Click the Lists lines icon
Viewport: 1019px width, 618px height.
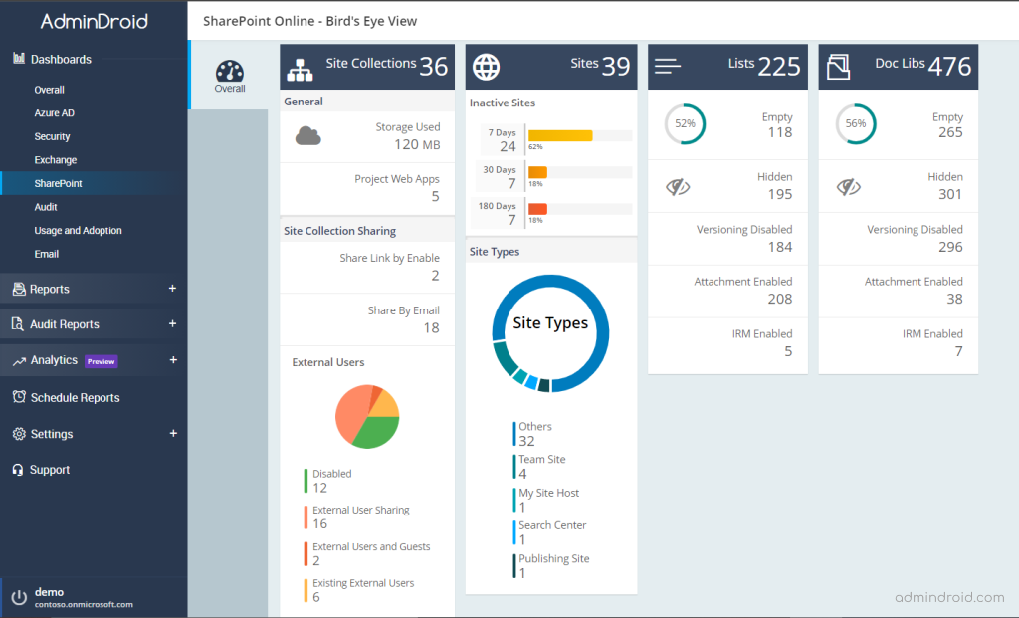(x=668, y=67)
